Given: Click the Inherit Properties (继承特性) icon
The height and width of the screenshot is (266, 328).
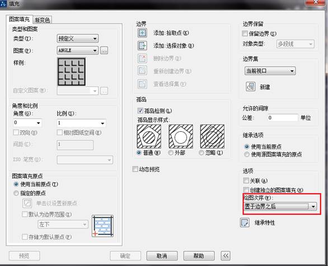Looking at the screenshot, I should click(245, 223).
